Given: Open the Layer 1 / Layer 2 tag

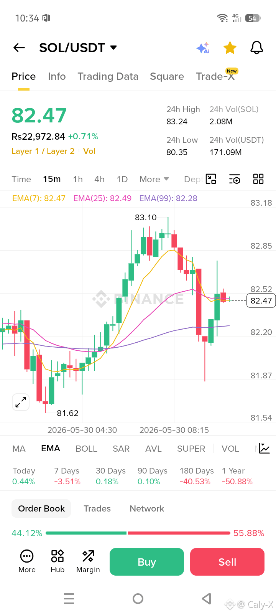Looking at the screenshot, I should click(x=43, y=151).
